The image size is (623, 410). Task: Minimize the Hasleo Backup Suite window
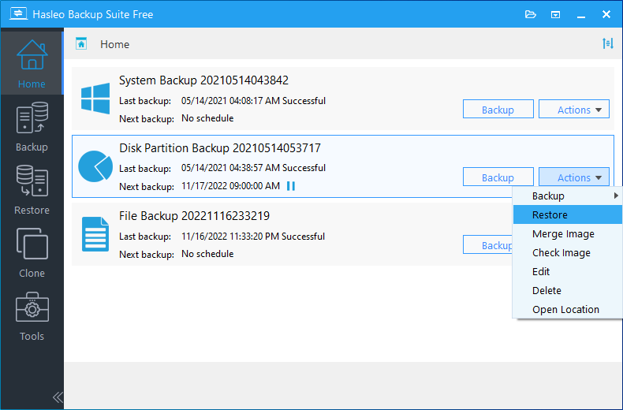[x=581, y=15]
